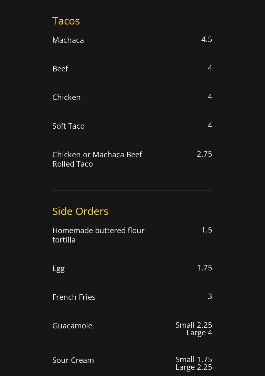Choose the French Fries side order
The width and height of the screenshot is (265, 376).
pos(74,297)
